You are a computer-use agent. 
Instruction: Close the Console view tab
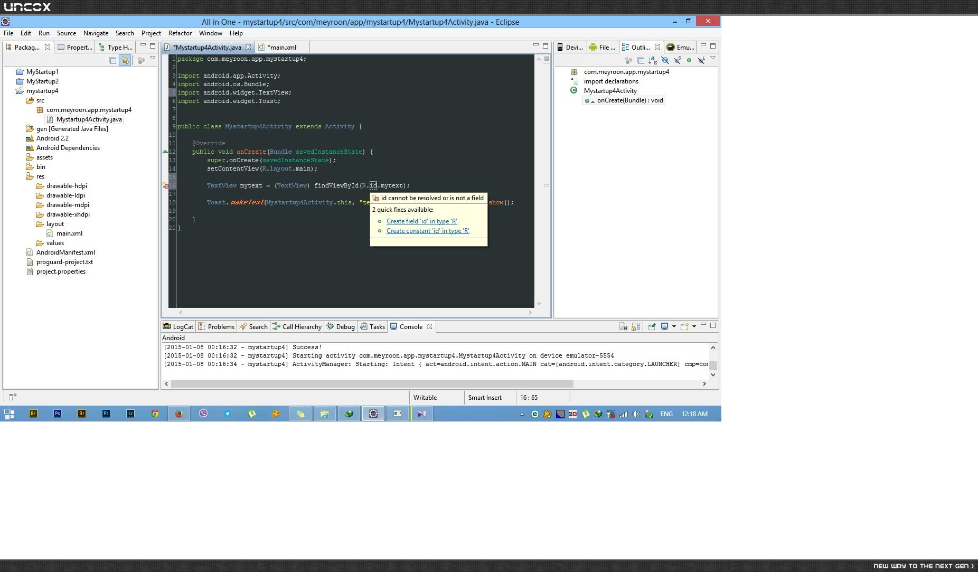click(x=429, y=327)
